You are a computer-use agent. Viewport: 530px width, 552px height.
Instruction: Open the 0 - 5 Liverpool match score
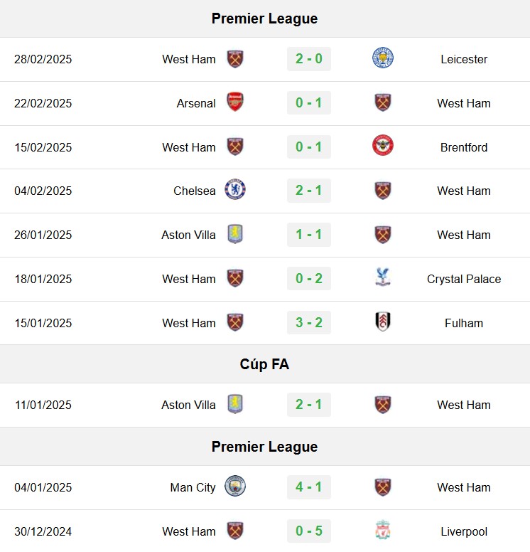[309, 531]
